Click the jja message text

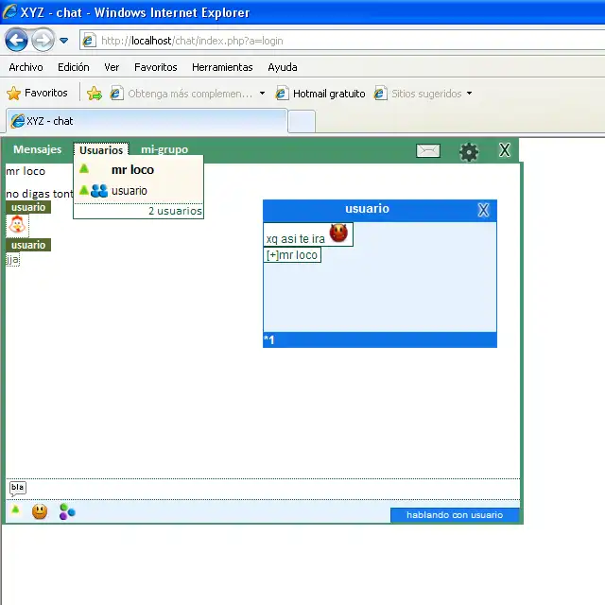pyautogui.click(x=12, y=259)
